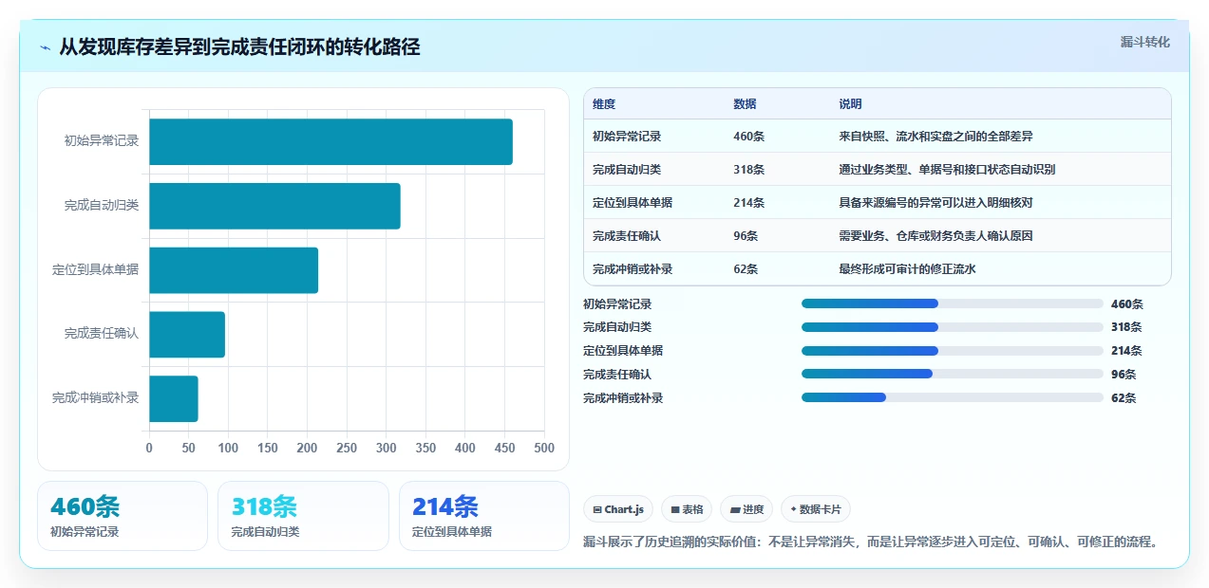Screen dimensions: 1209x588
Task: Click description 需要业务、仓库或财务负责人确认原因
Action: [935, 236]
